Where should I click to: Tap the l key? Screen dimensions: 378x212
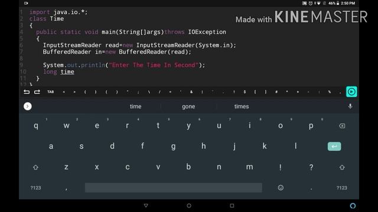295,146
